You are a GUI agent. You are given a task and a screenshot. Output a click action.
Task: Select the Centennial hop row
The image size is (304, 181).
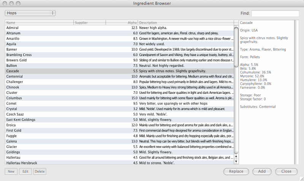coord(119,76)
